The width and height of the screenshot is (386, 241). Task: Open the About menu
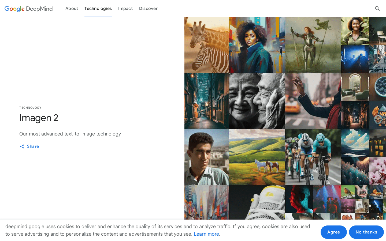tap(72, 9)
